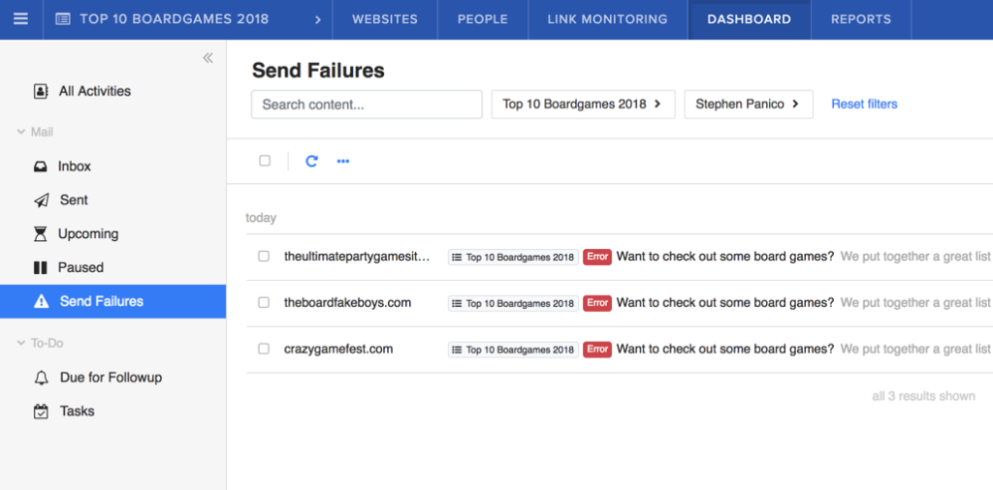Click the Search content input field
This screenshot has width=993, height=490.
(x=367, y=105)
